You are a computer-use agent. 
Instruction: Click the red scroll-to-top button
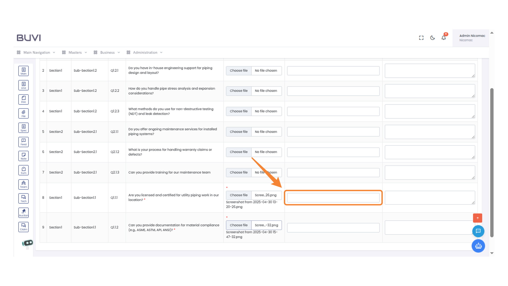tap(478, 218)
